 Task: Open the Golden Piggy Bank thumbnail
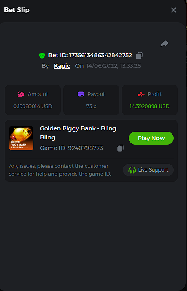click(x=21, y=138)
